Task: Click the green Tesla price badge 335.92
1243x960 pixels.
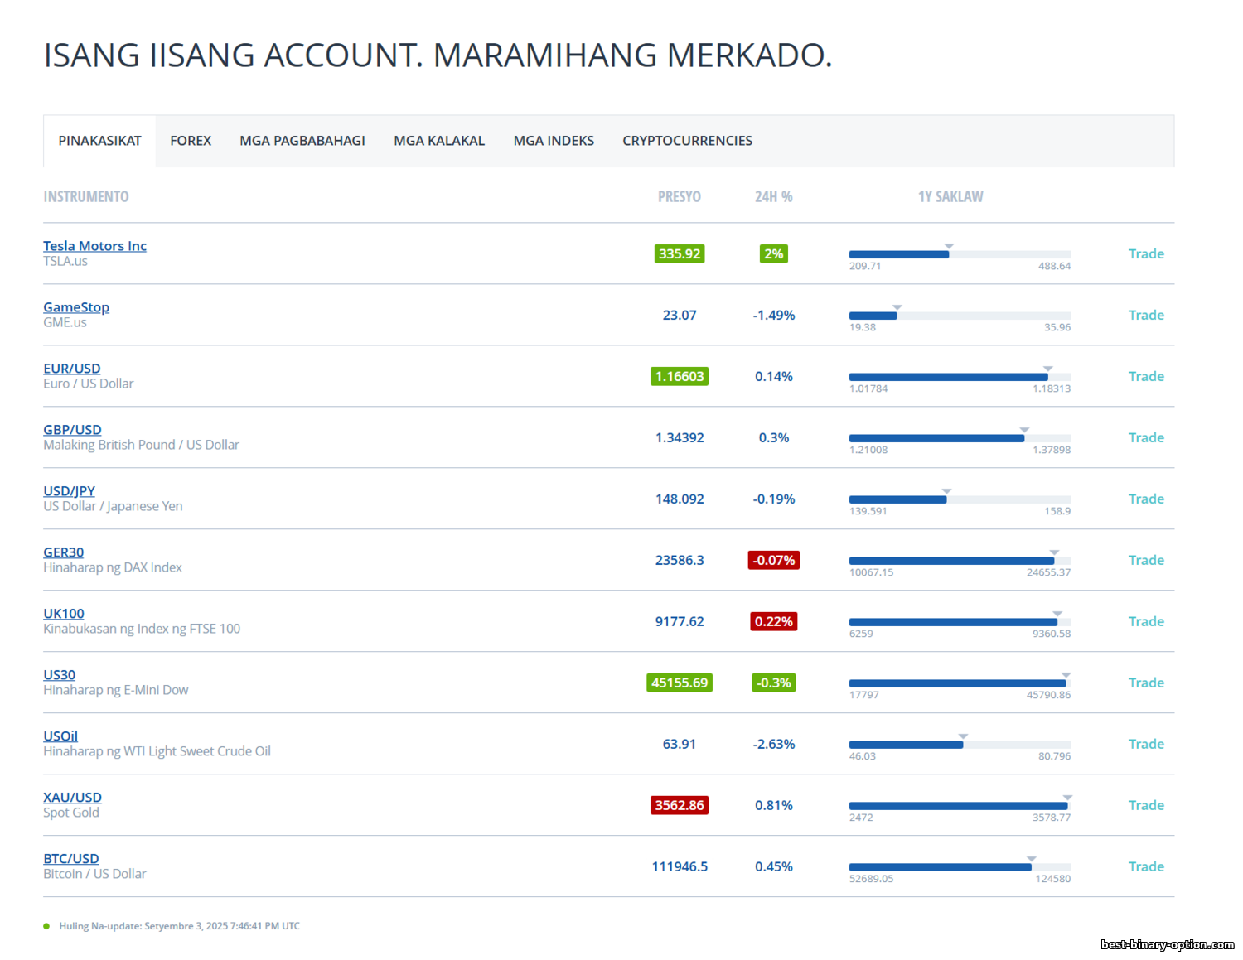Action: tap(680, 254)
